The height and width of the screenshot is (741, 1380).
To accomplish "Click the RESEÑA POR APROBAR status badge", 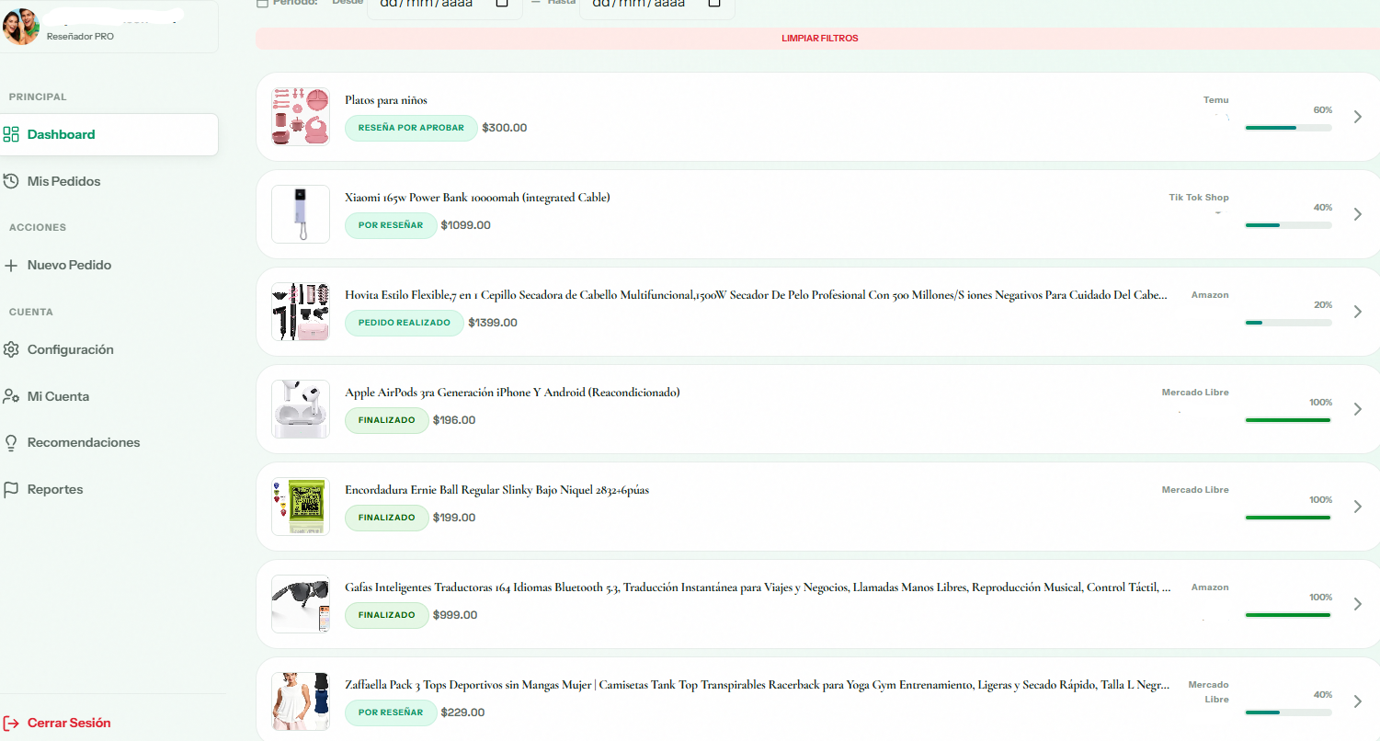I will (x=411, y=128).
